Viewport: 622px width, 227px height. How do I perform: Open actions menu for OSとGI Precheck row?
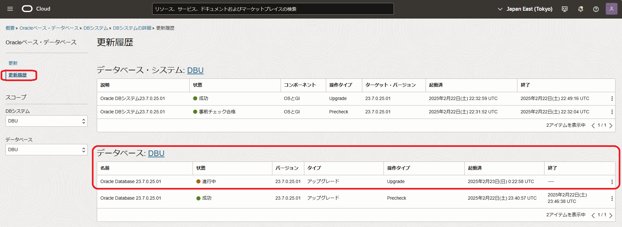(x=612, y=112)
